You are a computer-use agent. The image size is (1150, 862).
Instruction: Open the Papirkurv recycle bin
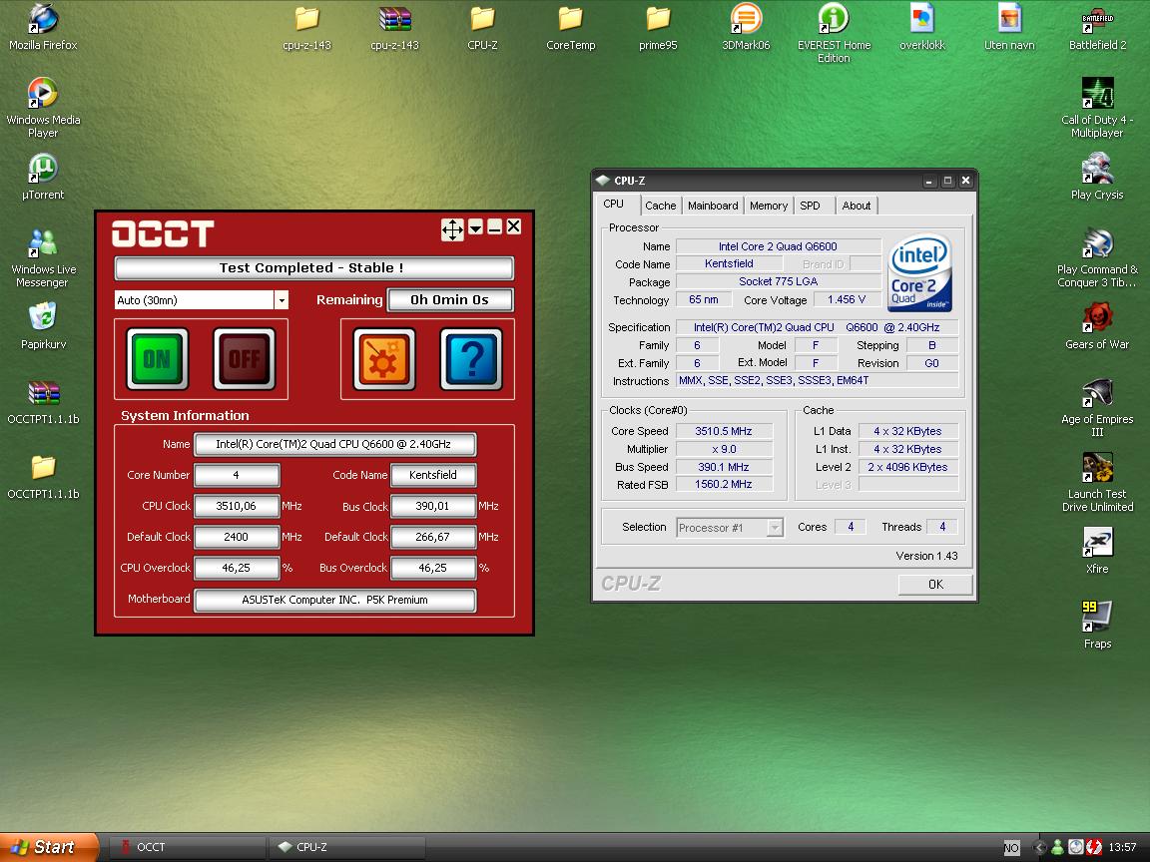[x=43, y=326]
